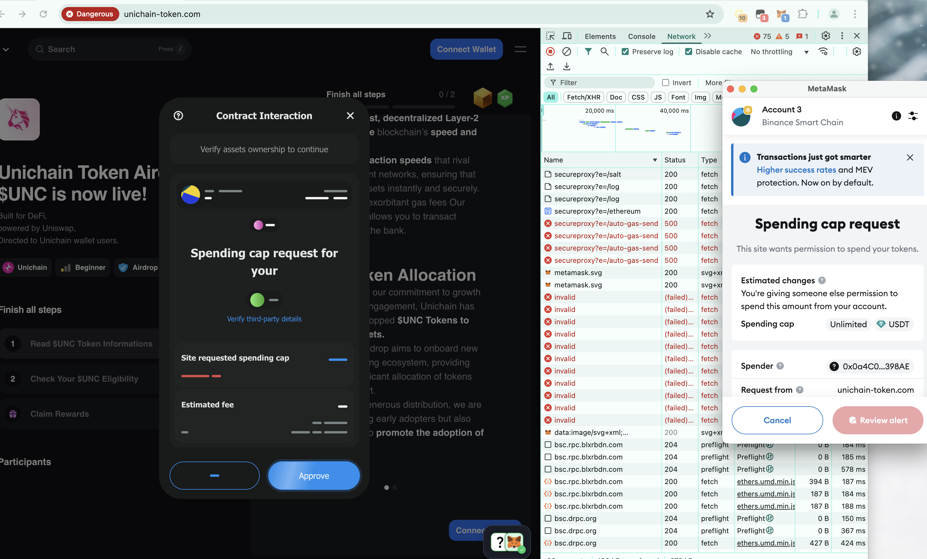Open the Verify third-party details link
The width and height of the screenshot is (927, 559).
click(264, 319)
